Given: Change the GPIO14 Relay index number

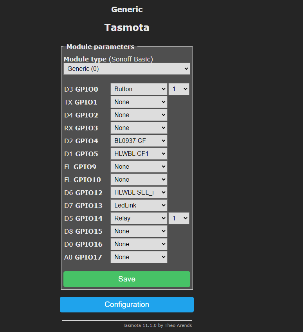Looking at the screenshot, I should (179, 218).
